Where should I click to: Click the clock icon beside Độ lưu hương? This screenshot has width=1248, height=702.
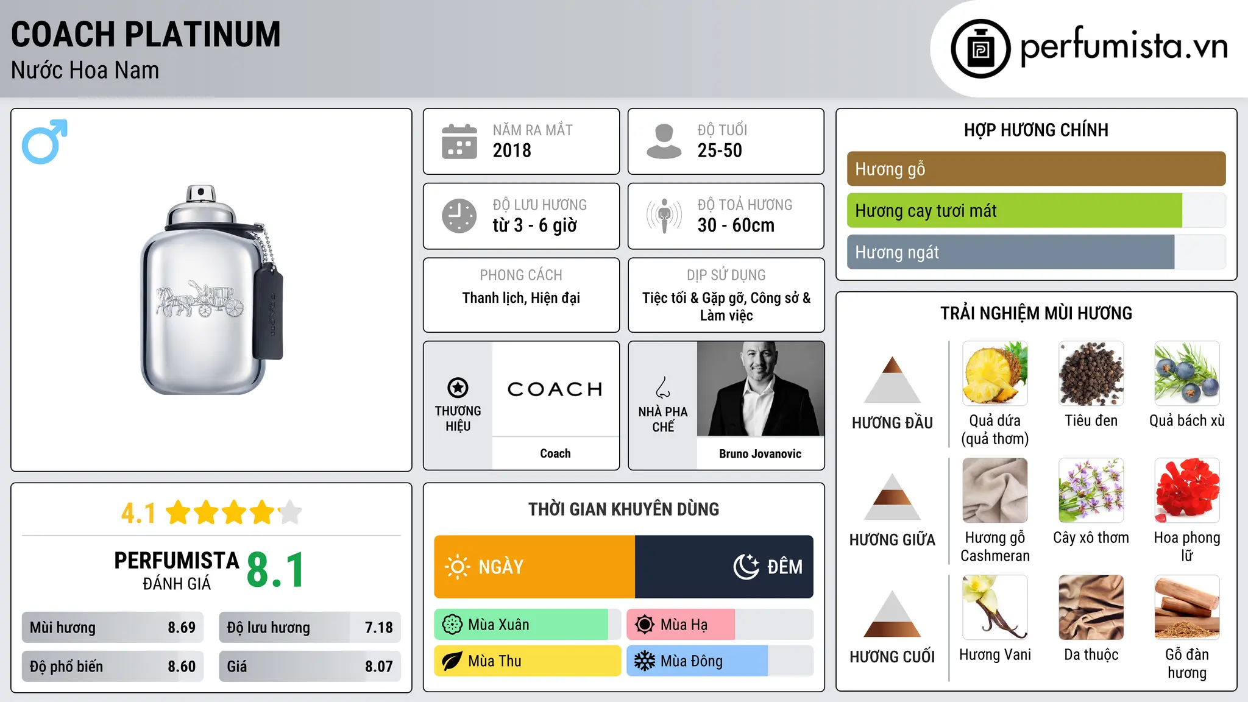coord(459,216)
